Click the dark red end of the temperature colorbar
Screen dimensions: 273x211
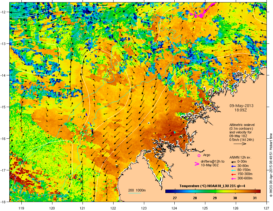pyautogui.click(x=258, y=191)
